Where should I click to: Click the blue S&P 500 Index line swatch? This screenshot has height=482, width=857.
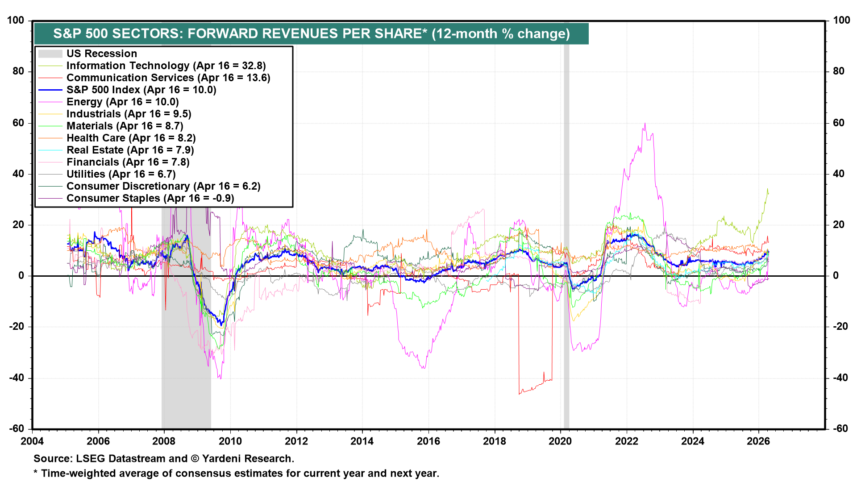50,90
